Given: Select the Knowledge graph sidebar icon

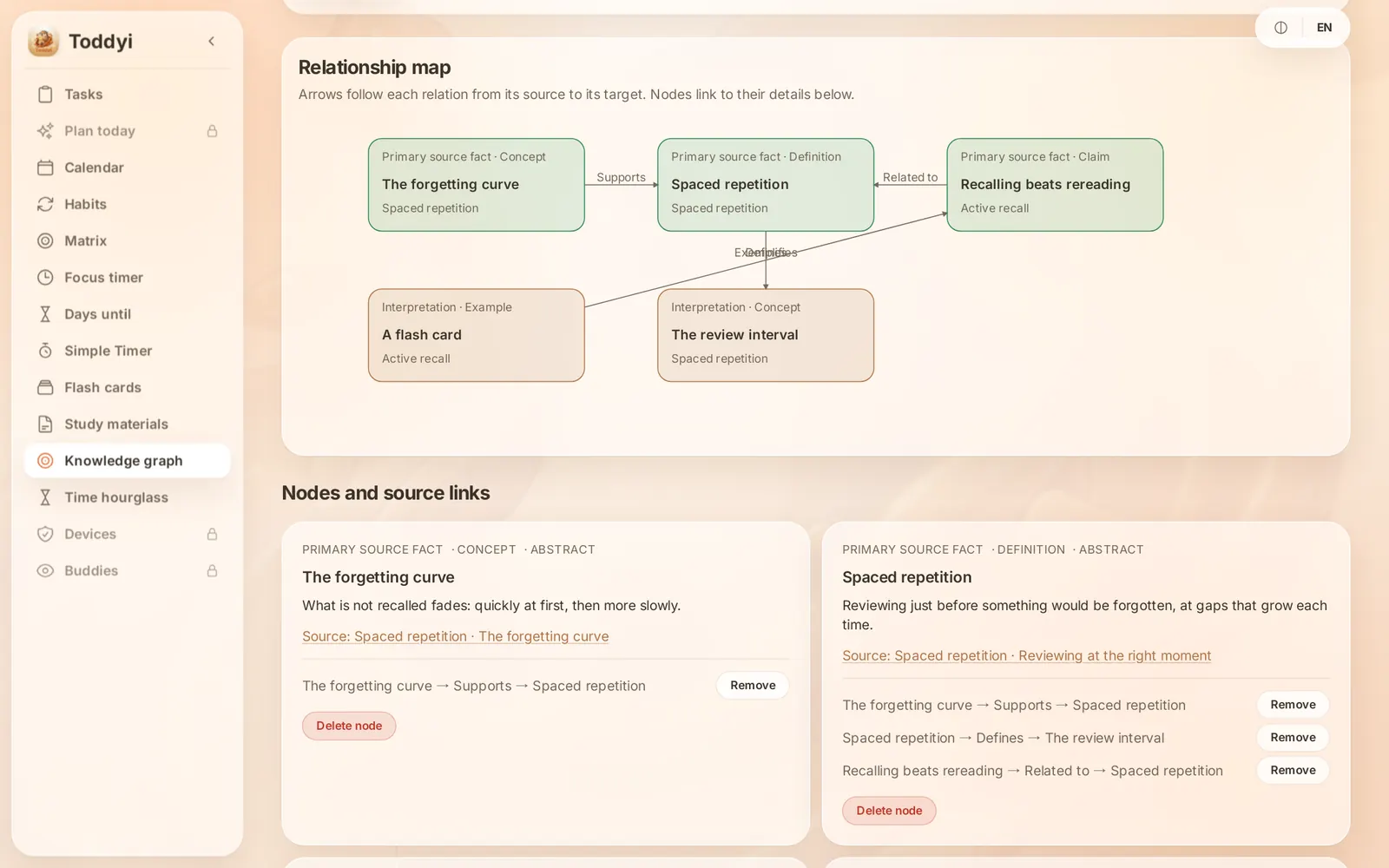Looking at the screenshot, I should tap(45, 461).
